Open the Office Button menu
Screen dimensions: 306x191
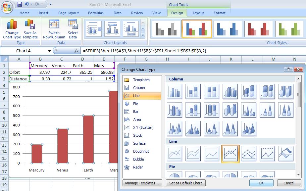coord(7,7)
